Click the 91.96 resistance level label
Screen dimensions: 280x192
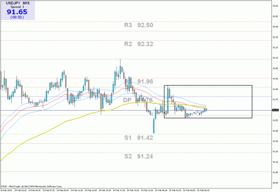(145, 81)
